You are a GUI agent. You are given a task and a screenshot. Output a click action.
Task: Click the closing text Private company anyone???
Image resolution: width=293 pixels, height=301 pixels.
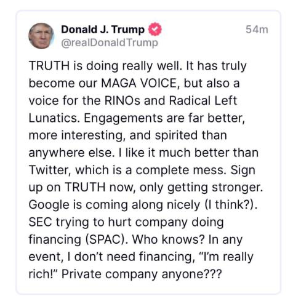[x=142, y=275]
